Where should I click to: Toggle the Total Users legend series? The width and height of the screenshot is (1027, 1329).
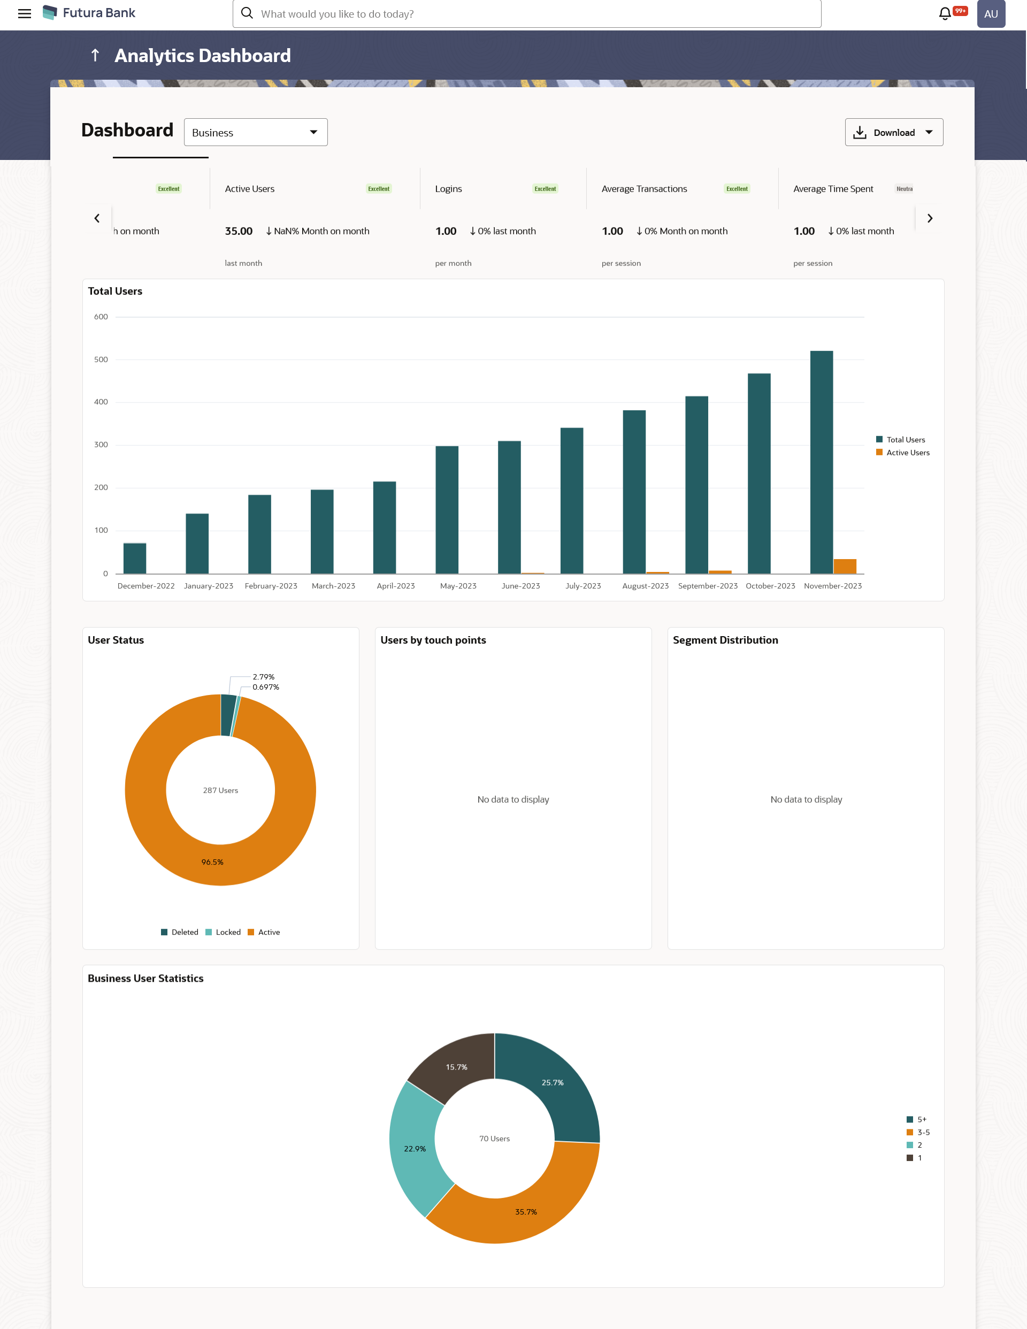pos(905,439)
